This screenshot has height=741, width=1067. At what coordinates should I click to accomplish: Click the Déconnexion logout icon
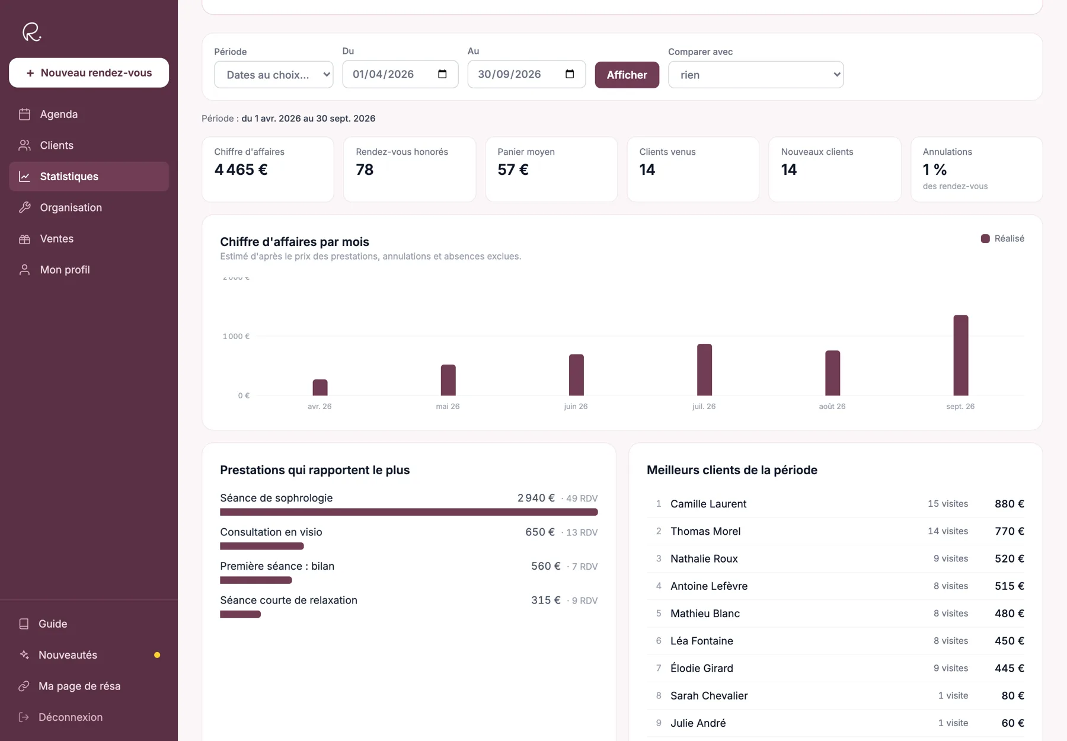pyautogui.click(x=24, y=717)
